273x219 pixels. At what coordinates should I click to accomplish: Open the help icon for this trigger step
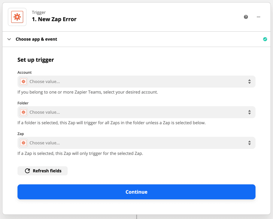click(x=246, y=17)
